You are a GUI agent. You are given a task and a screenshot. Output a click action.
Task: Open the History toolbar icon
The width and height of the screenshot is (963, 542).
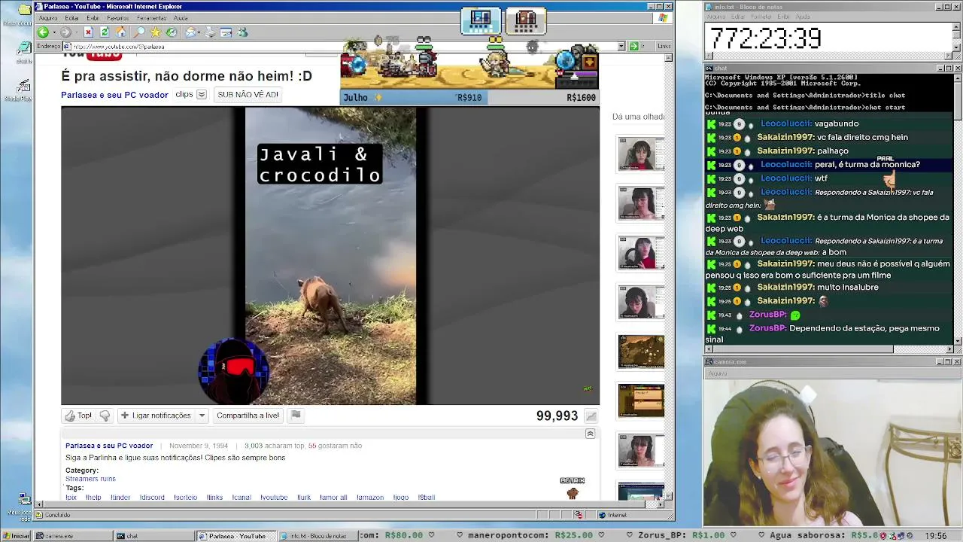(172, 32)
